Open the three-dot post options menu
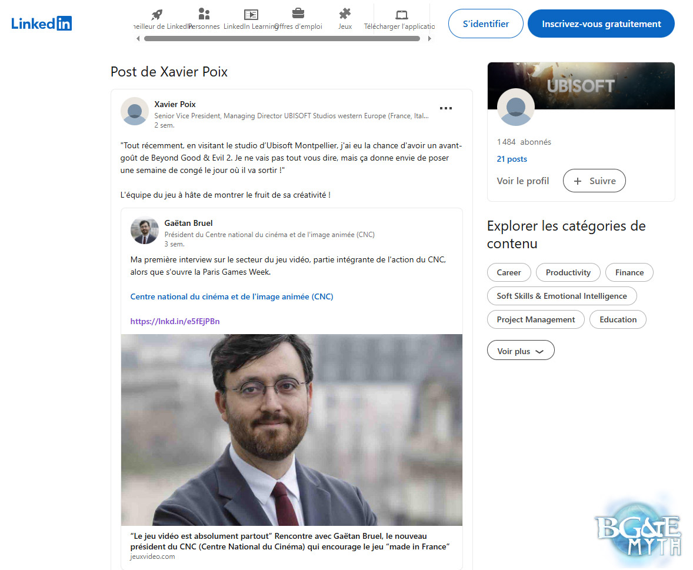The width and height of the screenshot is (693, 570). click(446, 108)
